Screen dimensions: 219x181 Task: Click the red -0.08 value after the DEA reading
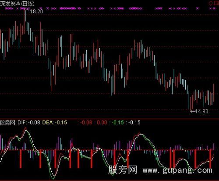click(x=86, y=122)
